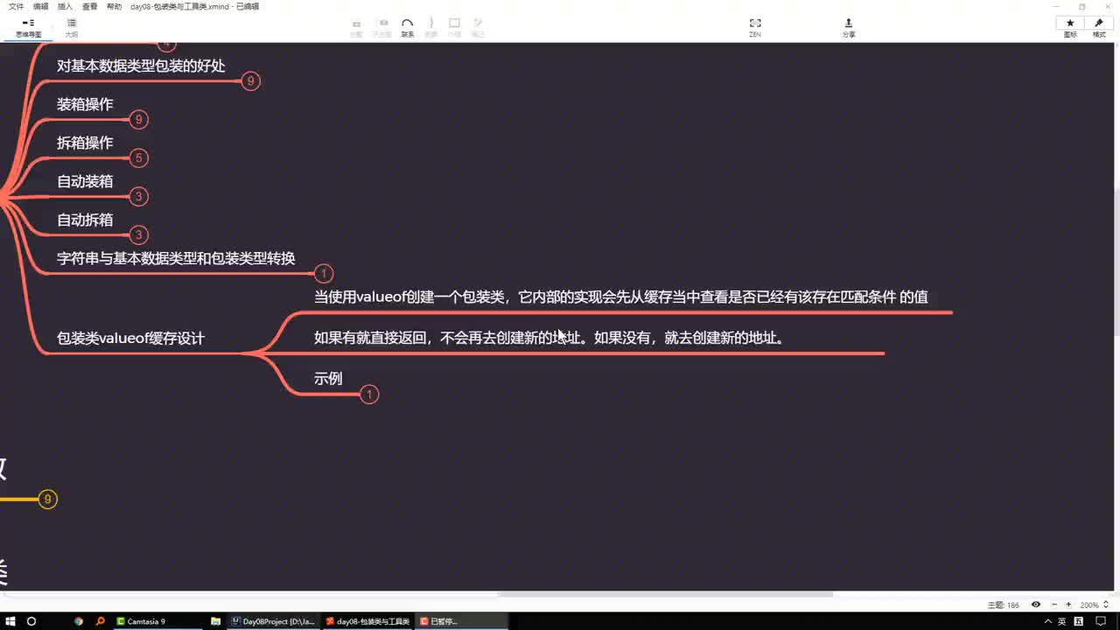Enter ZEN mode
Viewport: 1120px width, 630px height.
coord(755,27)
